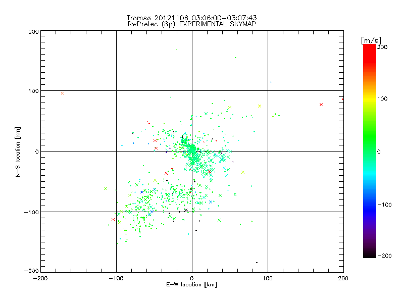This screenshot has height=303, width=404.
Task: Click the colorbar tick label '200'
Action: click(x=382, y=47)
